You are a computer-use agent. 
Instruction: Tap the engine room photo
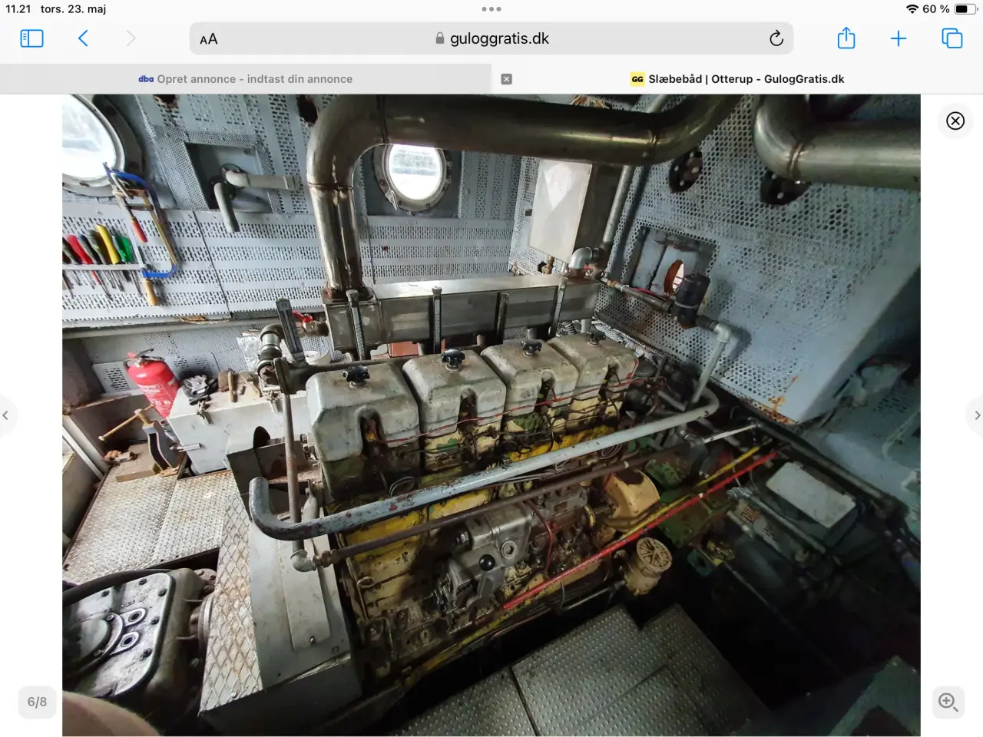tap(491, 415)
